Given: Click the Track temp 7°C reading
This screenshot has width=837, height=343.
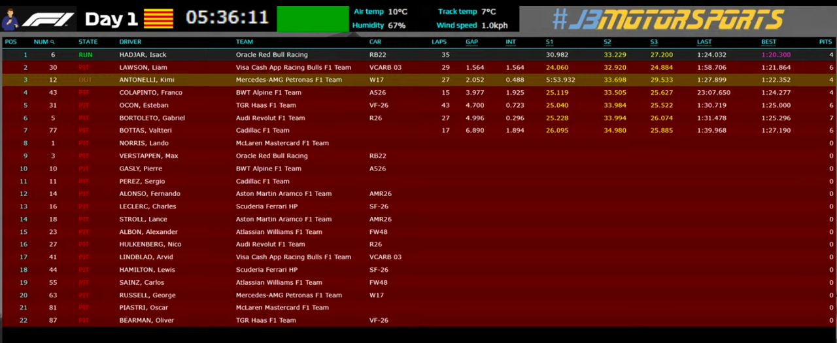Looking at the screenshot, I should point(467,12).
